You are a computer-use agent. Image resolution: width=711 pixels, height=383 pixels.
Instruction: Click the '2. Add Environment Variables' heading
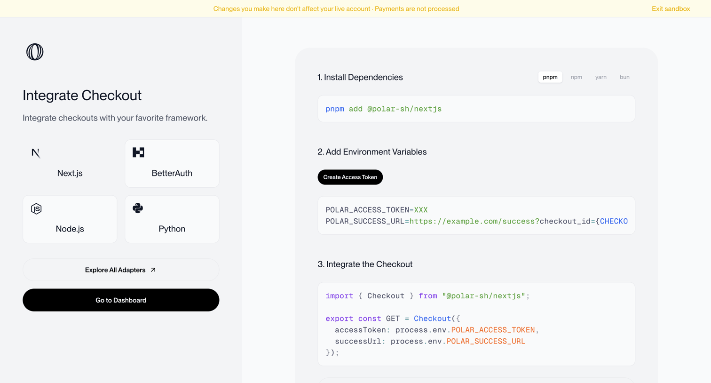click(372, 152)
